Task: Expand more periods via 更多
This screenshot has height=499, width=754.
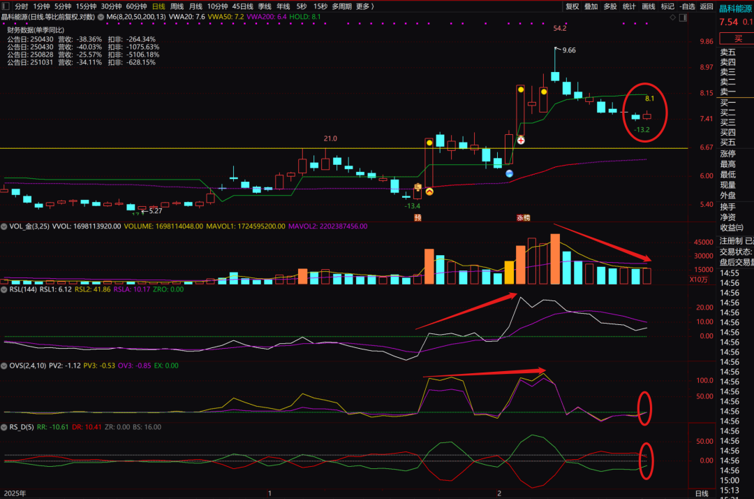Action: point(364,6)
